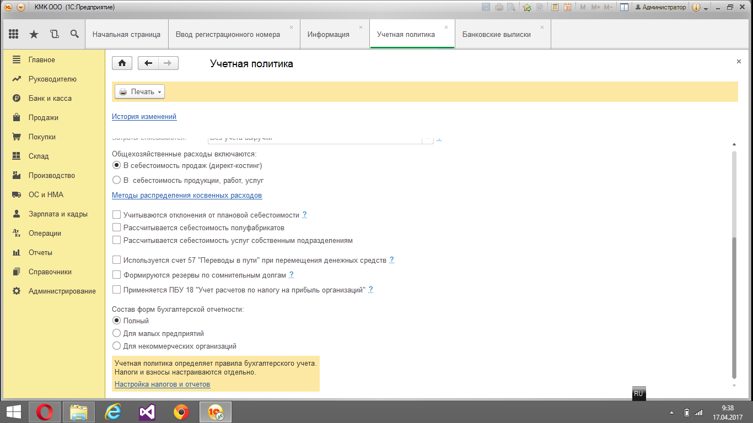Enable reserves for doubtful debts checkbox
The width and height of the screenshot is (753, 423).
116,275
